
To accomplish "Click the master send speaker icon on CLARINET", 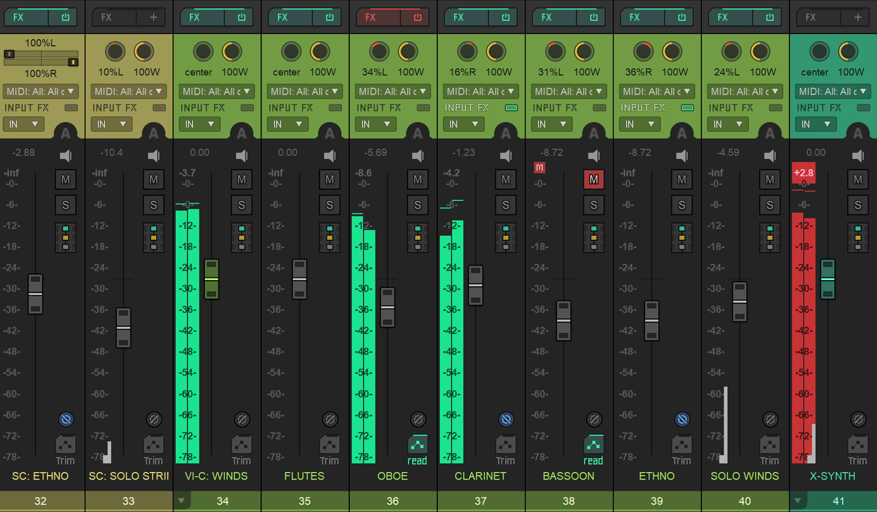I will pos(506,156).
